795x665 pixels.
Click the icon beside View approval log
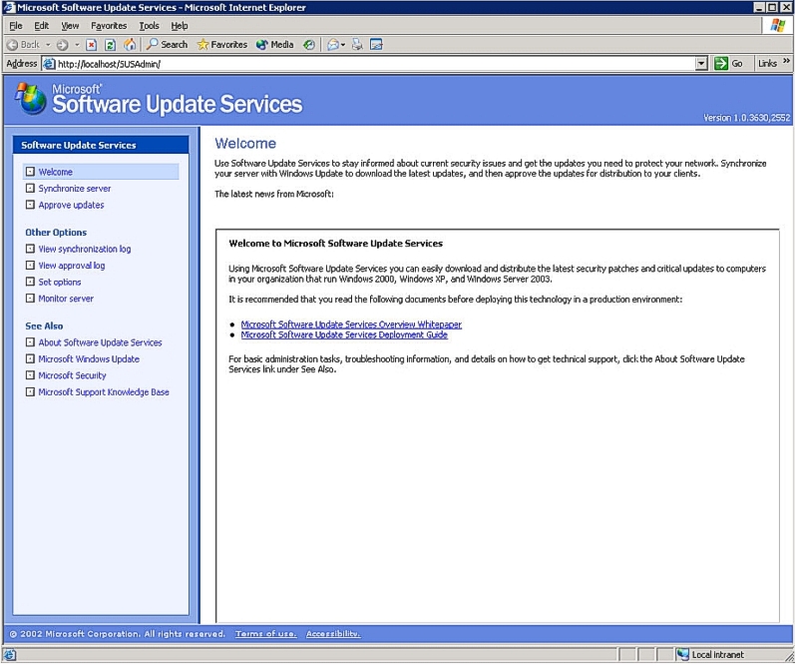pyautogui.click(x=30, y=265)
